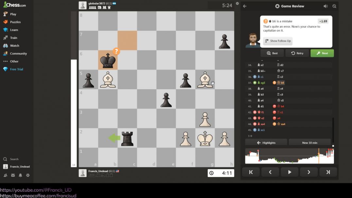352x198 pixels.
Task: Click the evaluation graph timeline
Action: (290, 156)
